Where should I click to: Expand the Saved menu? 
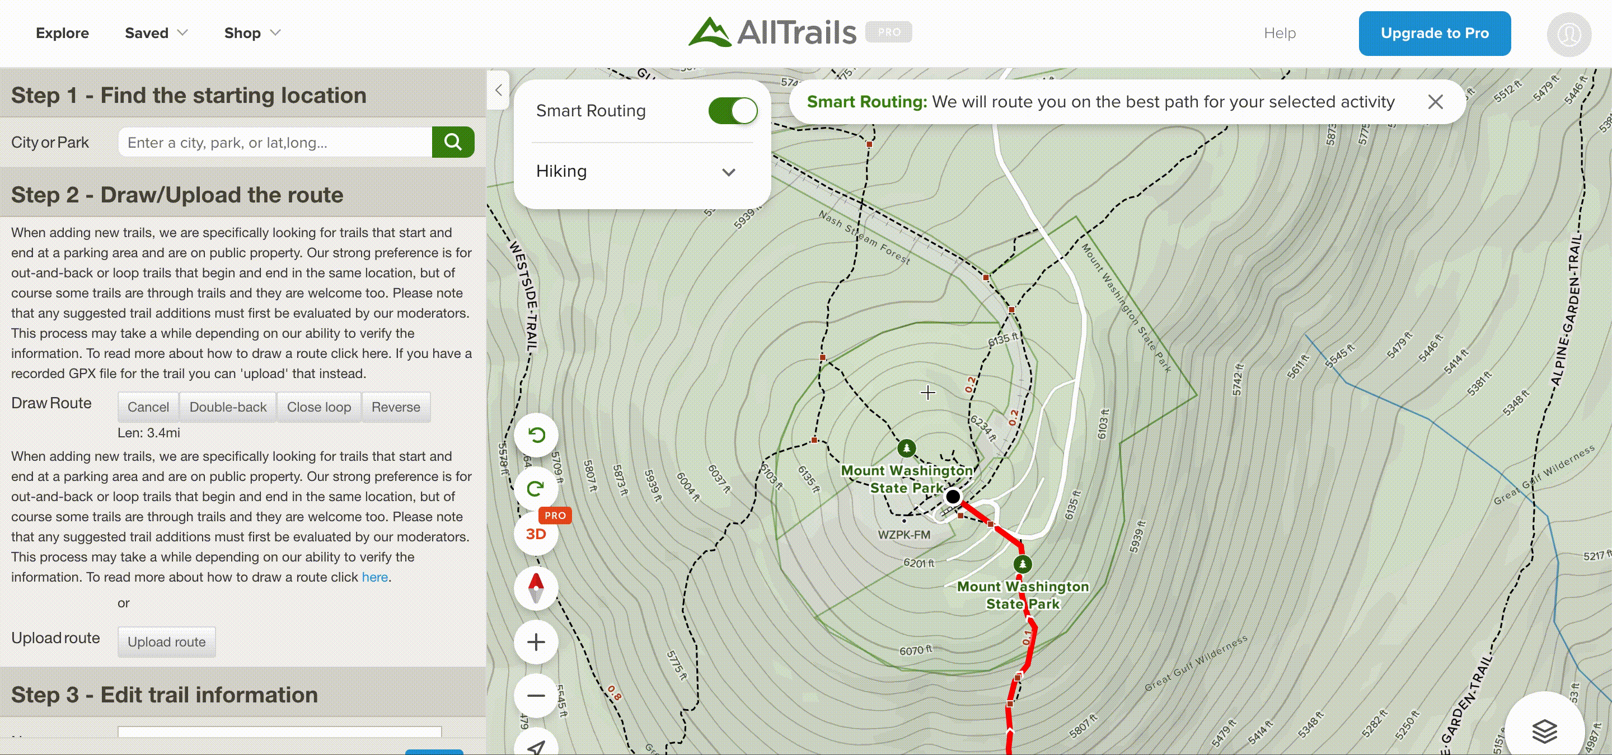(x=156, y=33)
